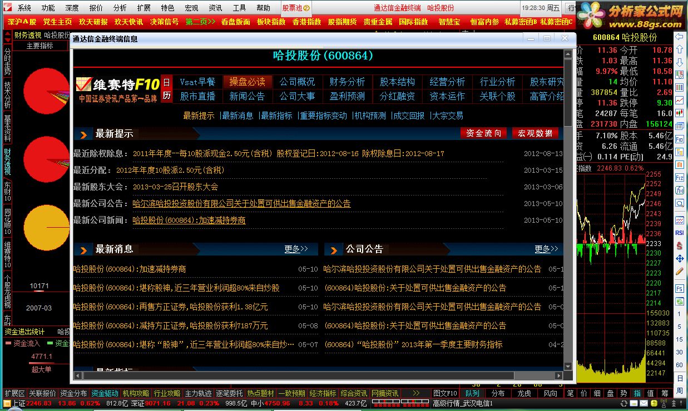Click the scroll up arrow of the info window

568,54
